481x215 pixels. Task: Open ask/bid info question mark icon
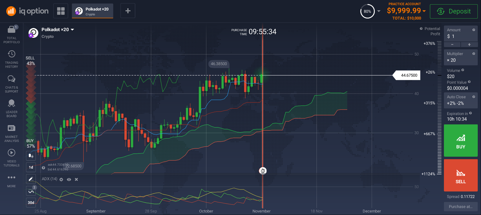(43, 168)
